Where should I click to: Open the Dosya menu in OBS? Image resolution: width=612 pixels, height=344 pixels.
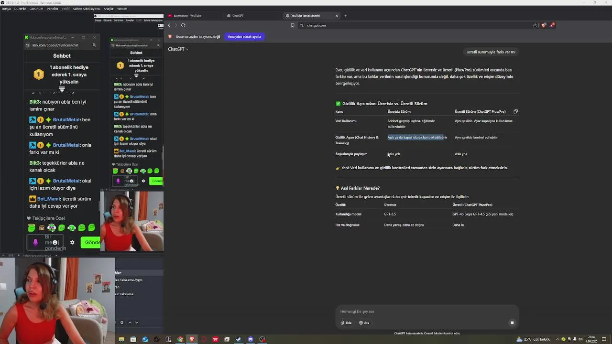click(x=6, y=9)
